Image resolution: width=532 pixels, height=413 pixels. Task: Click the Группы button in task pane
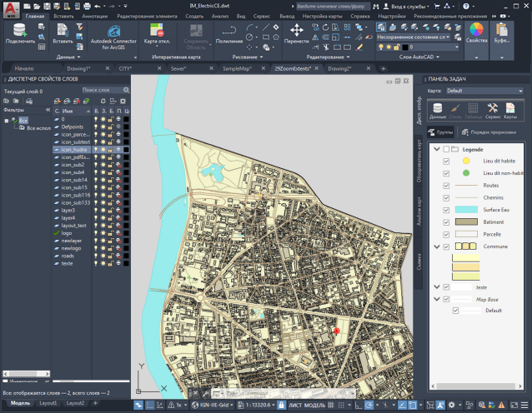(x=441, y=132)
